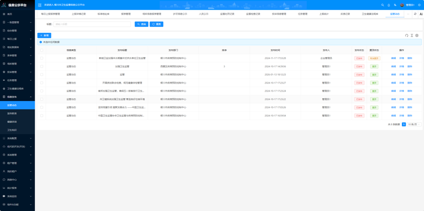Switch to the 上报统计 tab
424x211 pixels.
(324, 14)
